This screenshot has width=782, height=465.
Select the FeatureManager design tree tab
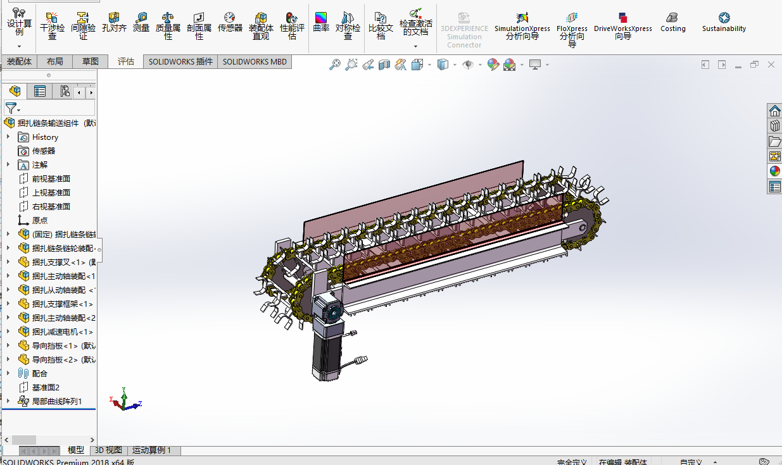(15, 92)
